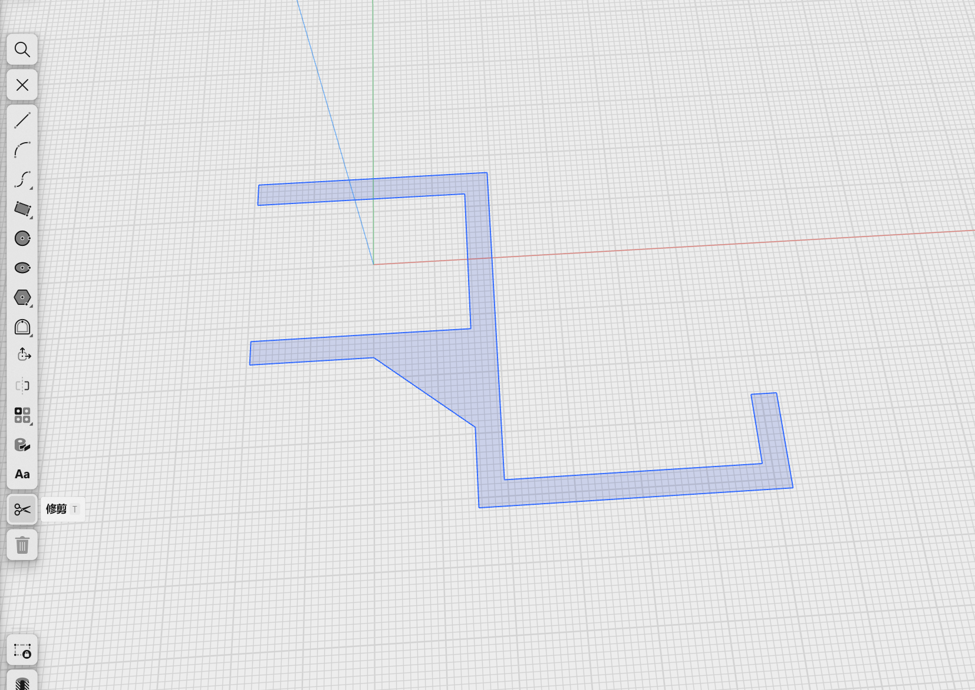Select the cylinder Project tool
Screen dimensions: 975x690
point(22,445)
